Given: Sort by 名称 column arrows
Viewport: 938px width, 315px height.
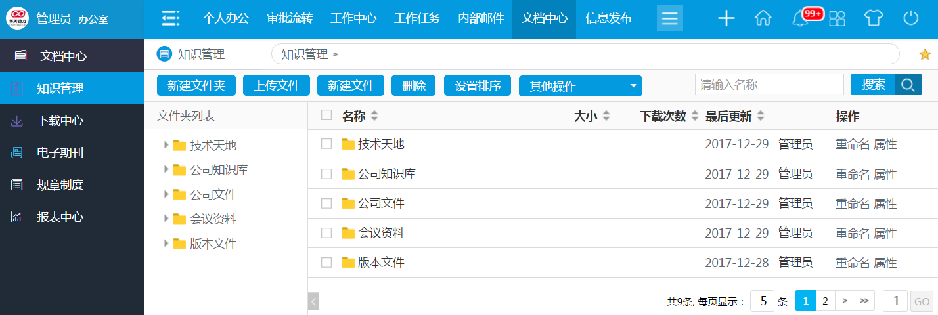Looking at the screenshot, I should 374,116.
